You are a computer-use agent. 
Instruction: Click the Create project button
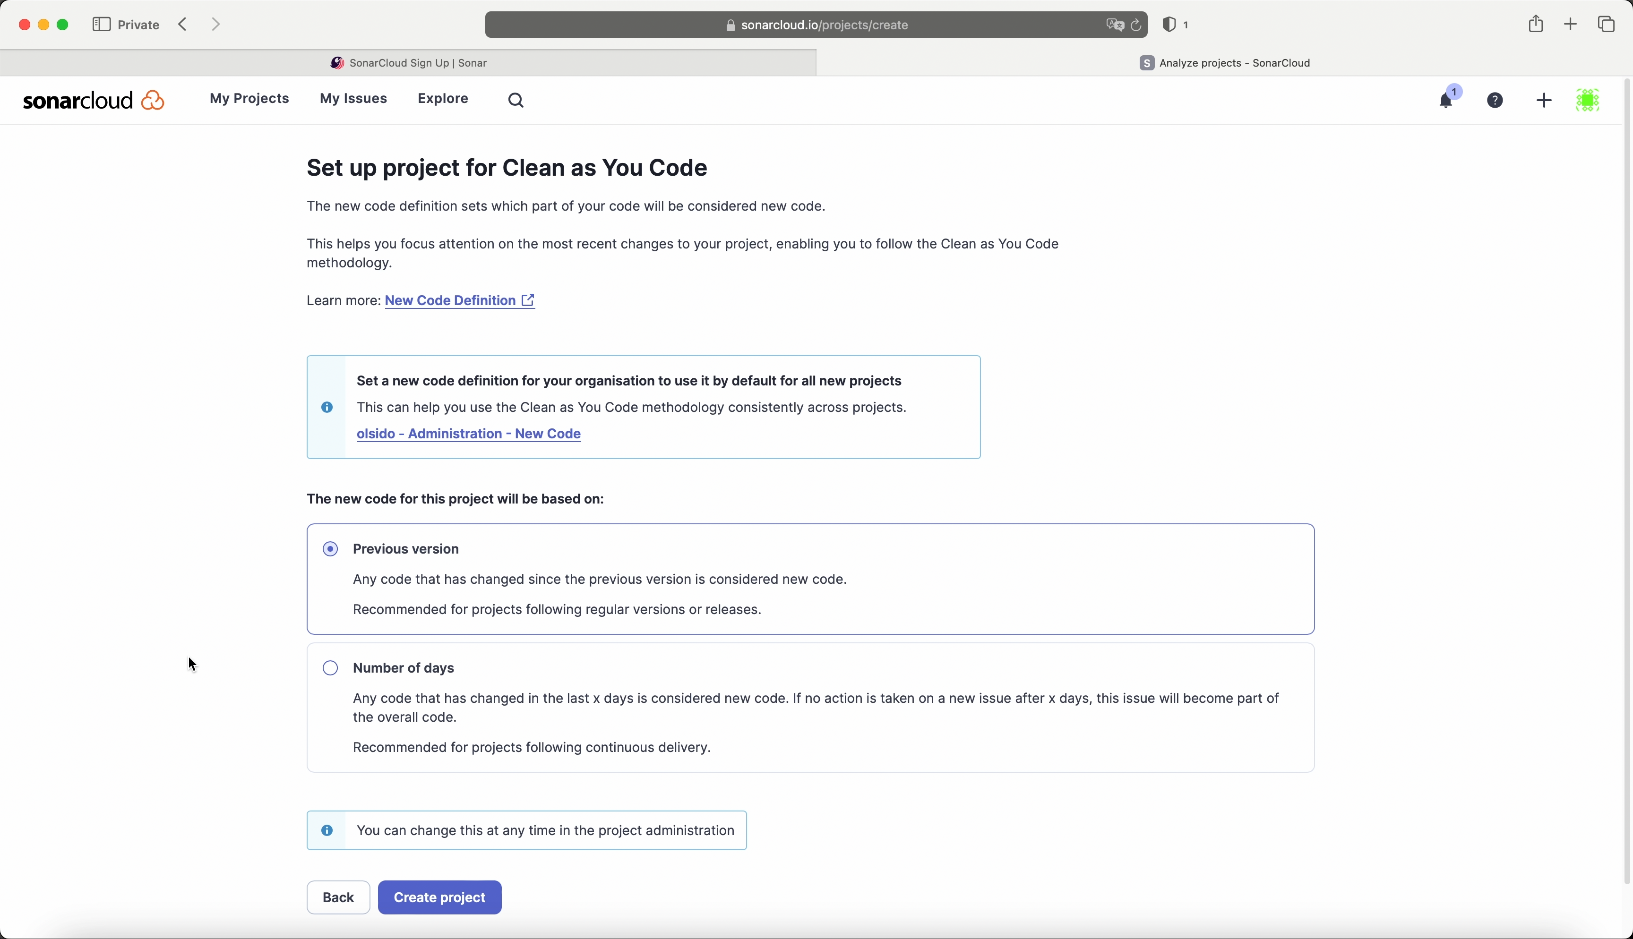click(440, 897)
